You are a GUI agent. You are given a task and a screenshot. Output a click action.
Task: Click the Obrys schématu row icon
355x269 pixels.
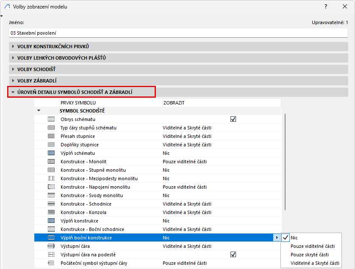coord(51,119)
